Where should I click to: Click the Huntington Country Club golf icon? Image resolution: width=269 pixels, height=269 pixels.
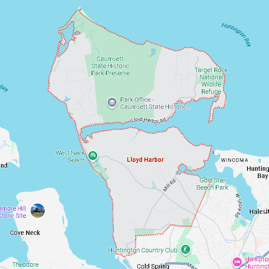tap(185, 249)
